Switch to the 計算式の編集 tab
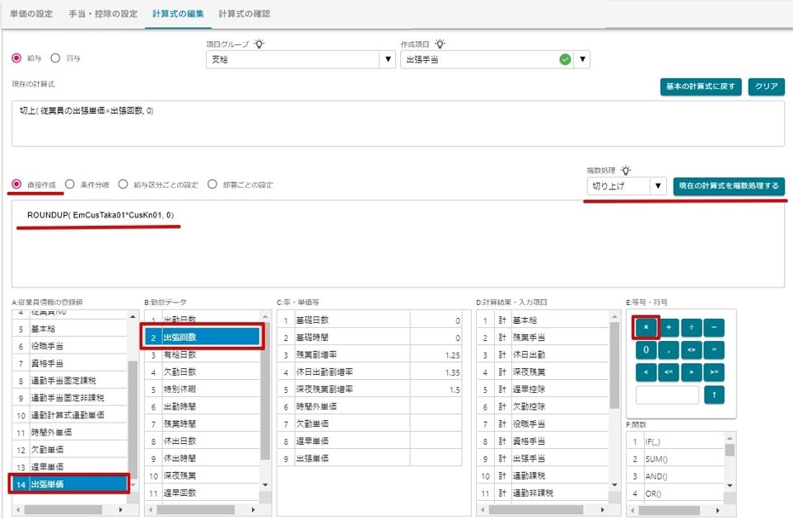Screen dimensions: 793x519 point(178,14)
